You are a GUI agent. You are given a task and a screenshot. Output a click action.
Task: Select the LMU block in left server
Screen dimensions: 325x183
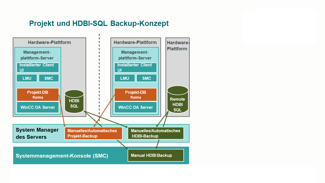point(27,78)
